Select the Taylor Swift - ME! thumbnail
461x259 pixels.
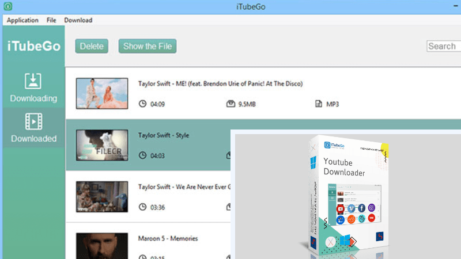(102, 93)
